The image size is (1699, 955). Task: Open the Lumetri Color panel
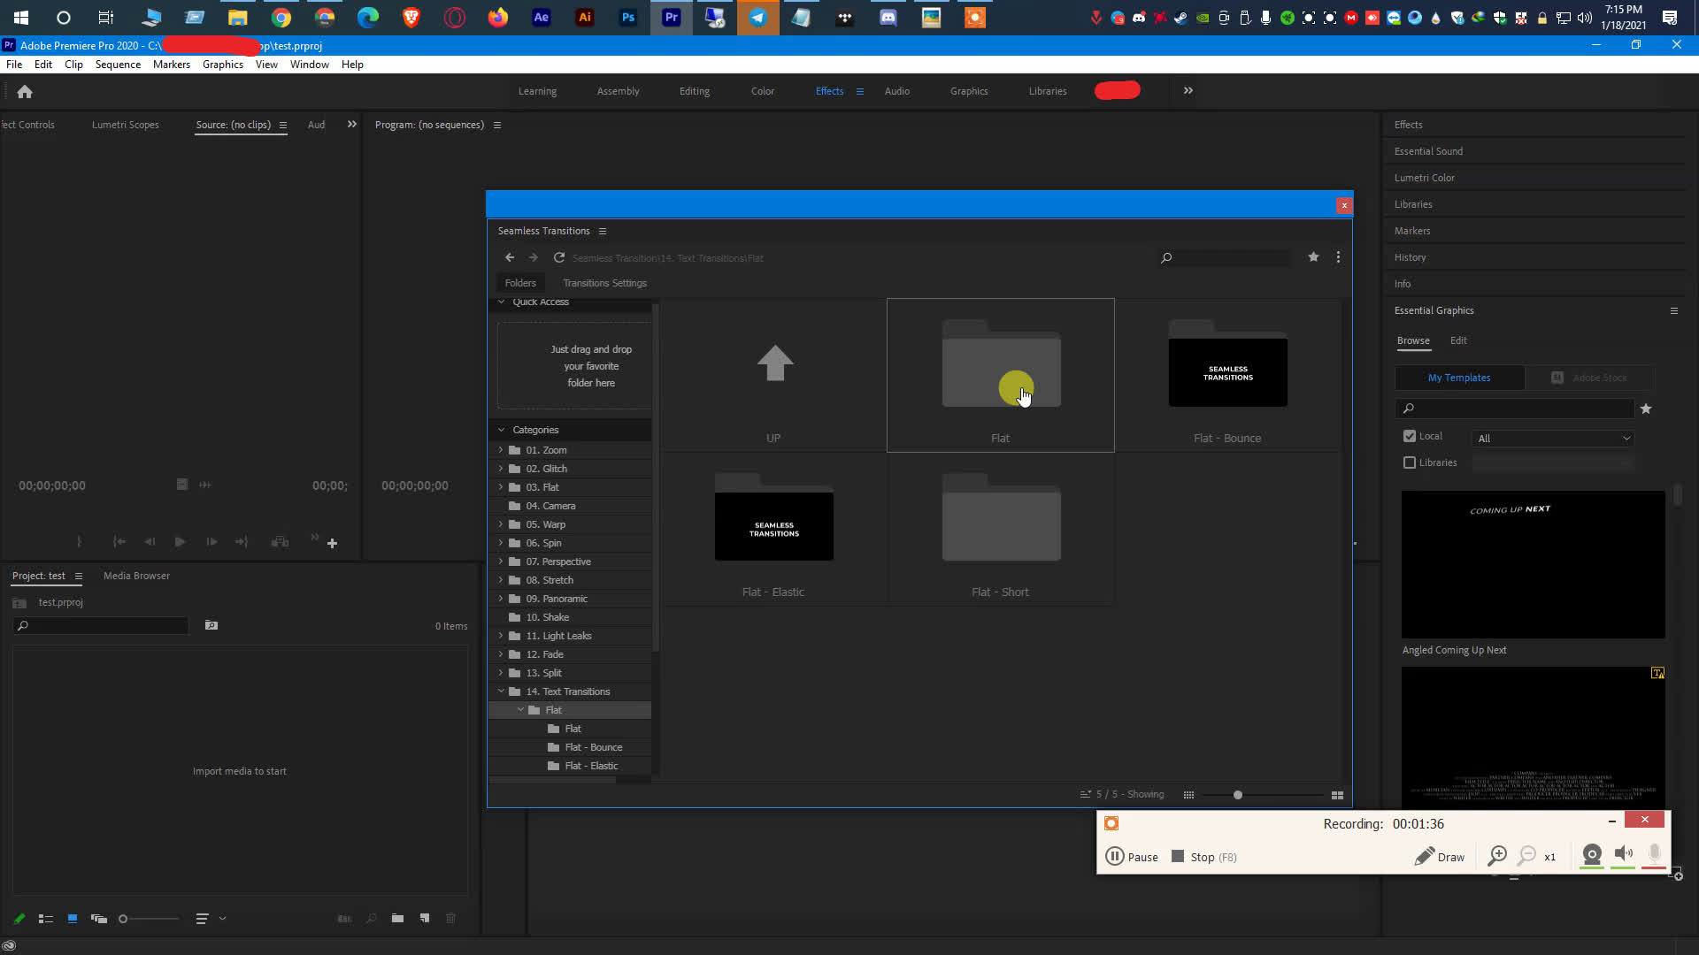point(1424,178)
